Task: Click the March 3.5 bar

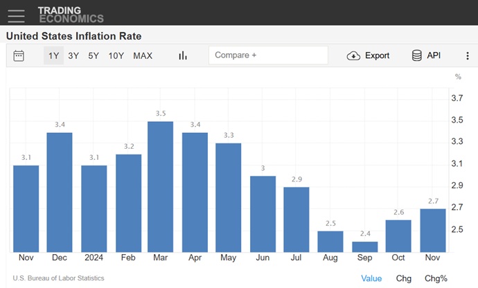Action: pyautogui.click(x=161, y=187)
